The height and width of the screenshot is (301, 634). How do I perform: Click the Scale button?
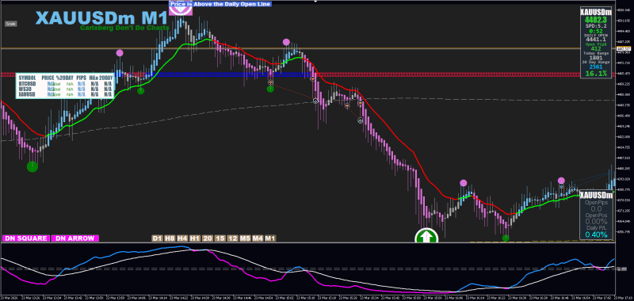(x=10, y=24)
